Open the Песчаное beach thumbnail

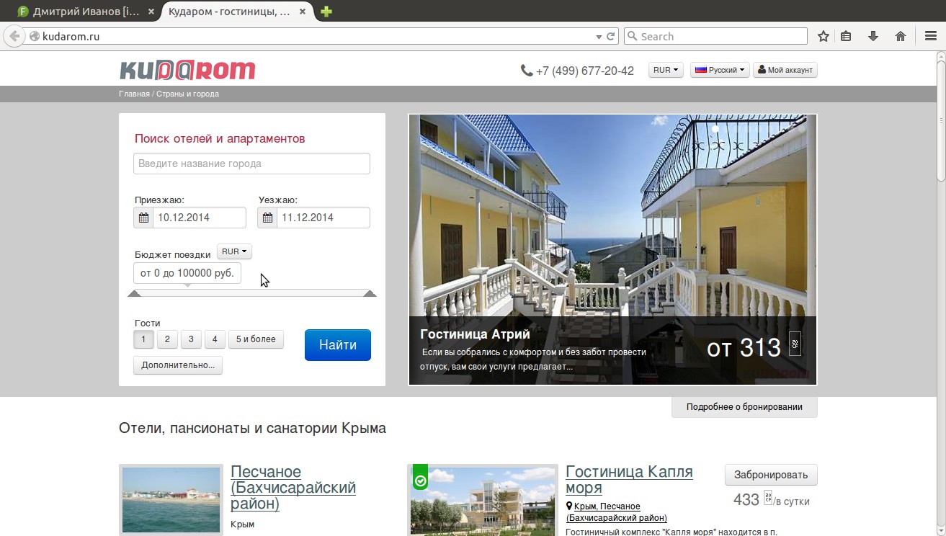171,499
